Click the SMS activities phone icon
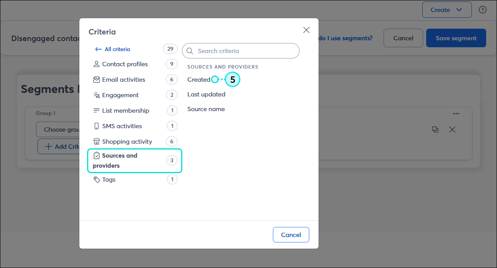 click(96, 126)
